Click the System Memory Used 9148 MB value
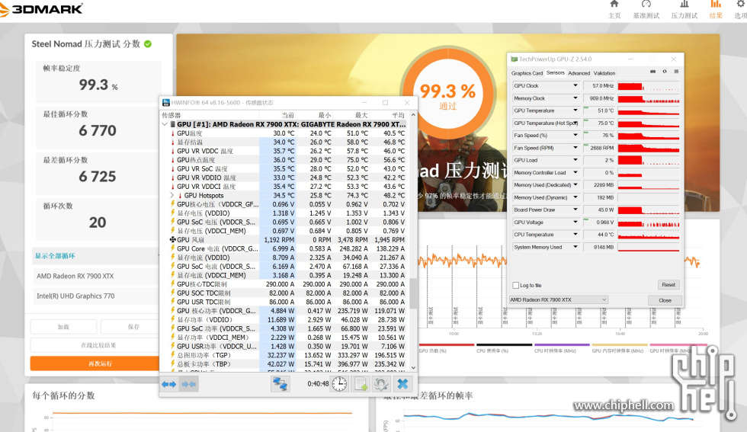The width and height of the screenshot is (747, 432). 599,247
